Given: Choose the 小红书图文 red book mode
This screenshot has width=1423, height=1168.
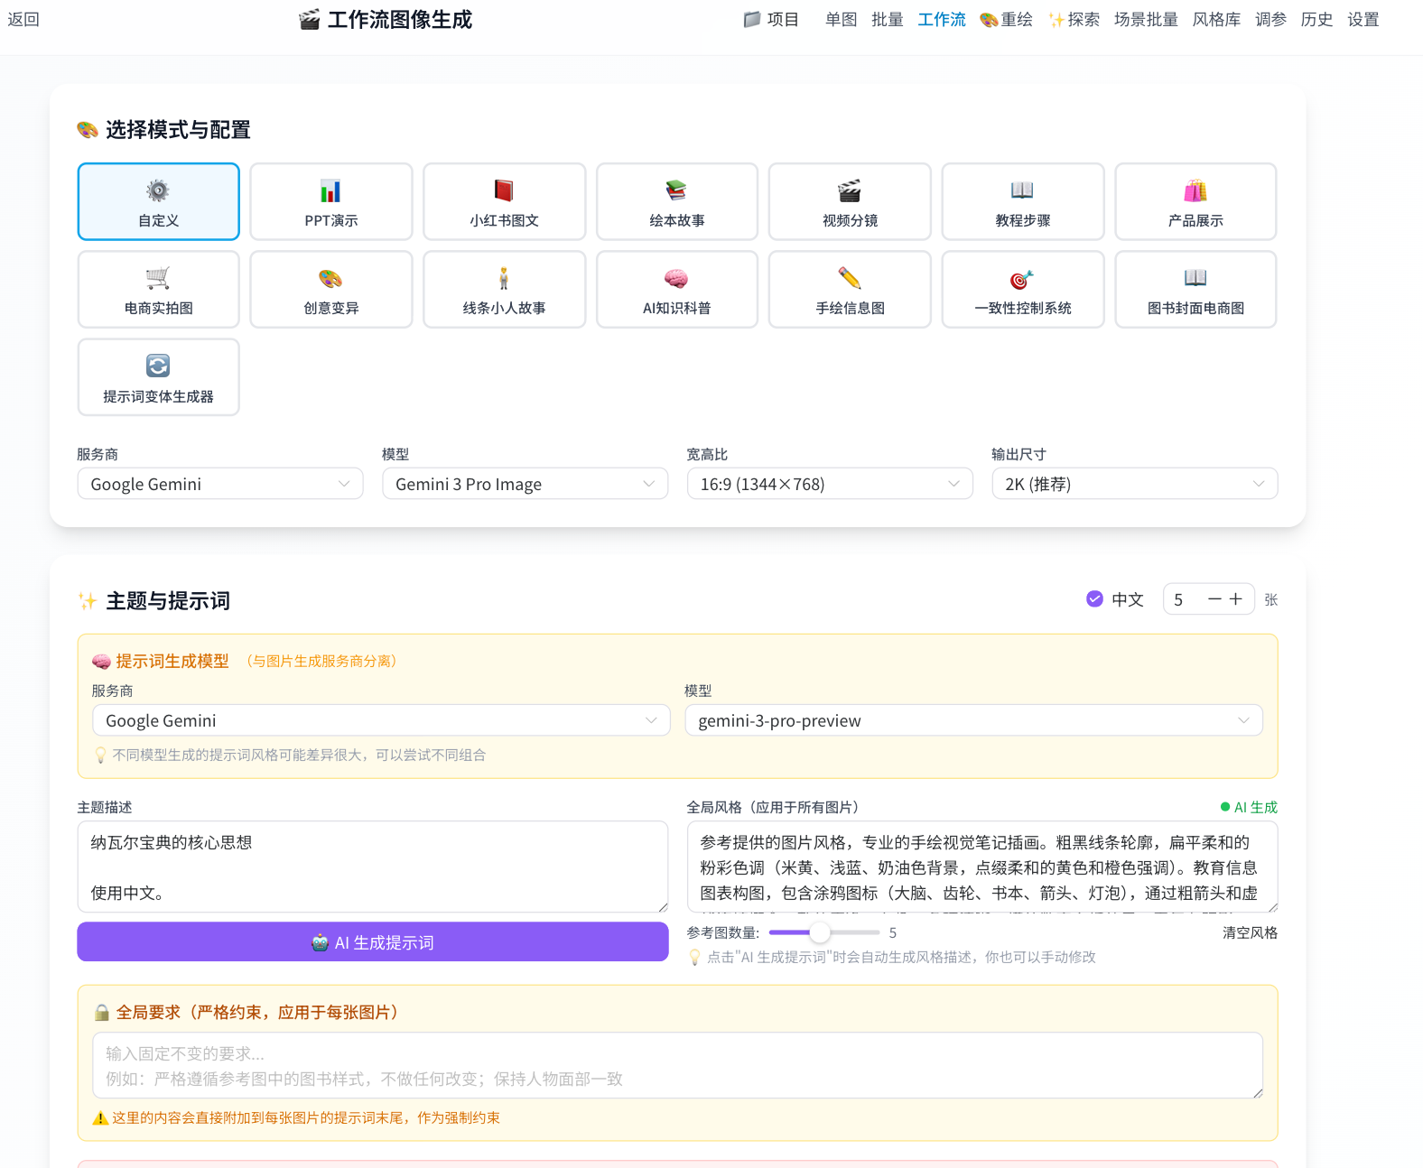Looking at the screenshot, I should point(504,202).
